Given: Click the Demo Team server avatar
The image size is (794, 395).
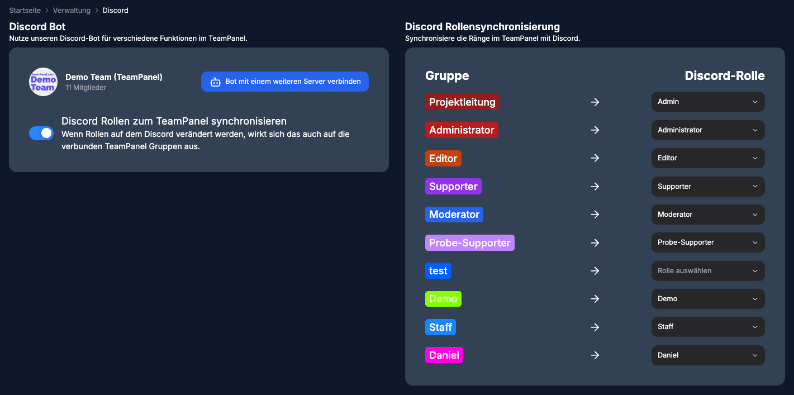Looking at the screenshot, I should pyautogui.click(x=43, y=82).
